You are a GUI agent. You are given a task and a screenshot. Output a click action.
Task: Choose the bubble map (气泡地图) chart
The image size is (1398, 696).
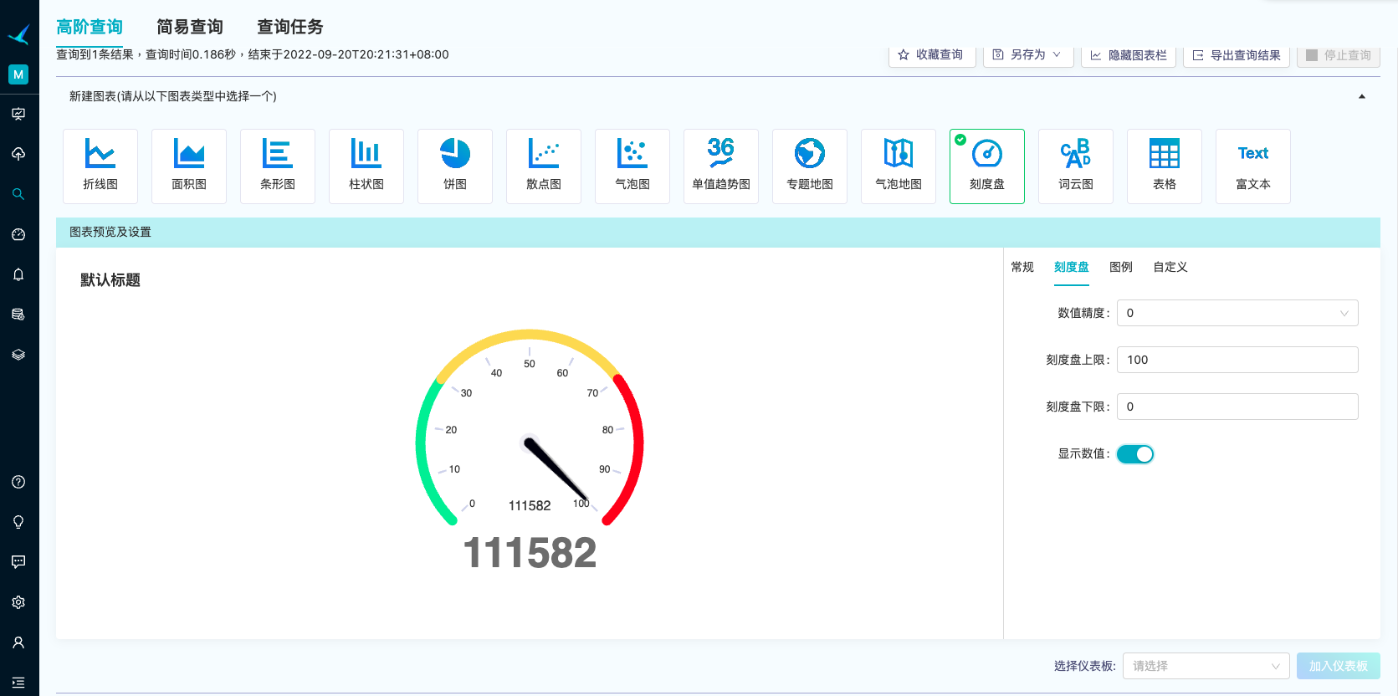(x=899, y=166)
